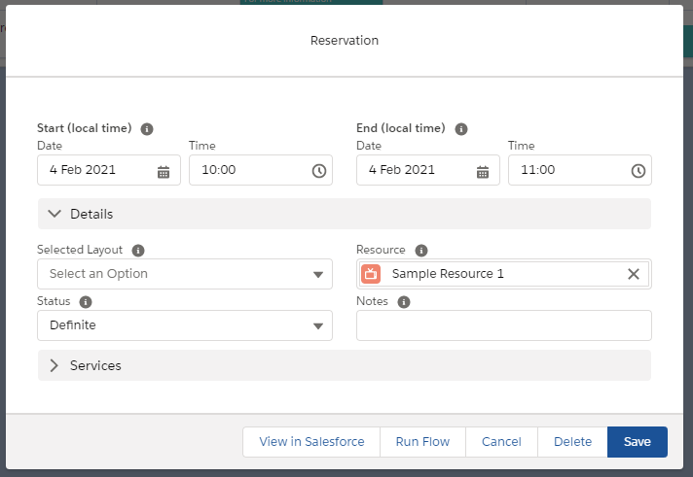Open the End date calendar picker icon
Image resolution: width=693 pixels, height=477 pixels.
[483, 171]
